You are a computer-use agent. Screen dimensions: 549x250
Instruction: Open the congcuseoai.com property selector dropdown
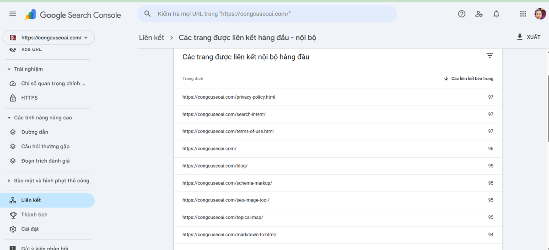coord(48,37)
